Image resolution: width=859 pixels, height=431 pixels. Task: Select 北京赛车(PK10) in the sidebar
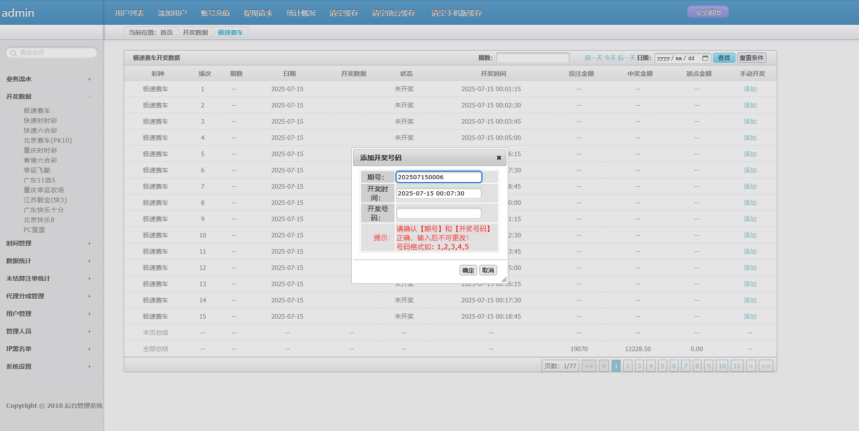pyautogui.click(x=48, y=140)
